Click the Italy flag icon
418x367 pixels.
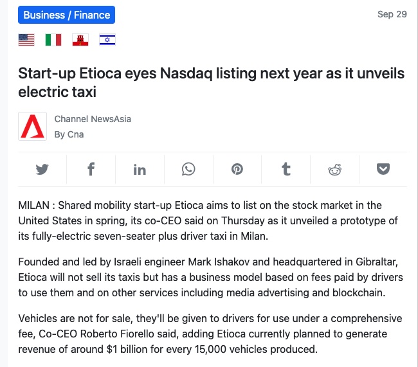click(x=53, y=40)
